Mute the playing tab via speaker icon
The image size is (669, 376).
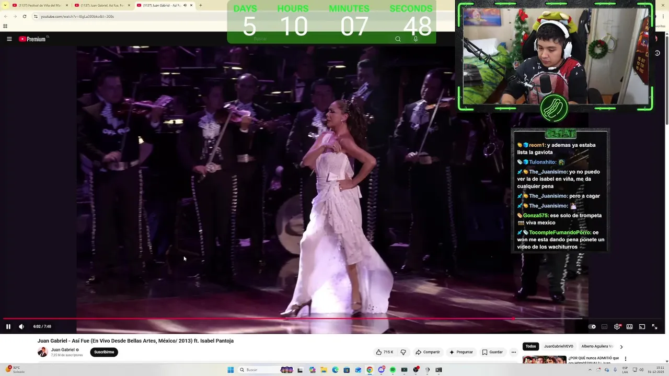(185, 5)
